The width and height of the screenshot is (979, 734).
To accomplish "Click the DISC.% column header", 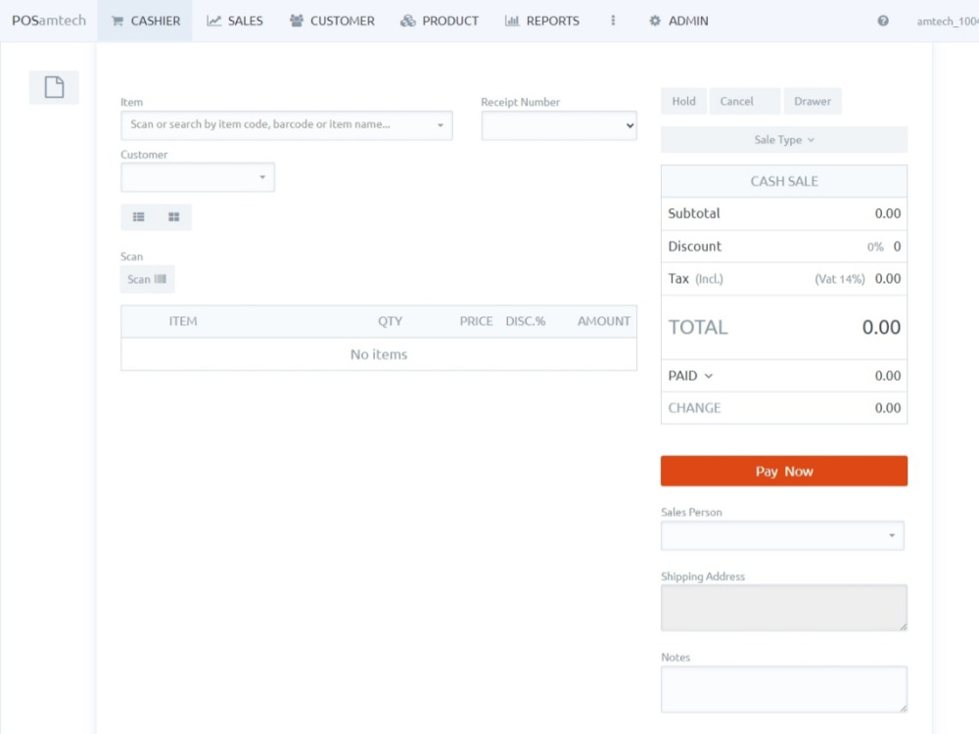I will [525, 321].
